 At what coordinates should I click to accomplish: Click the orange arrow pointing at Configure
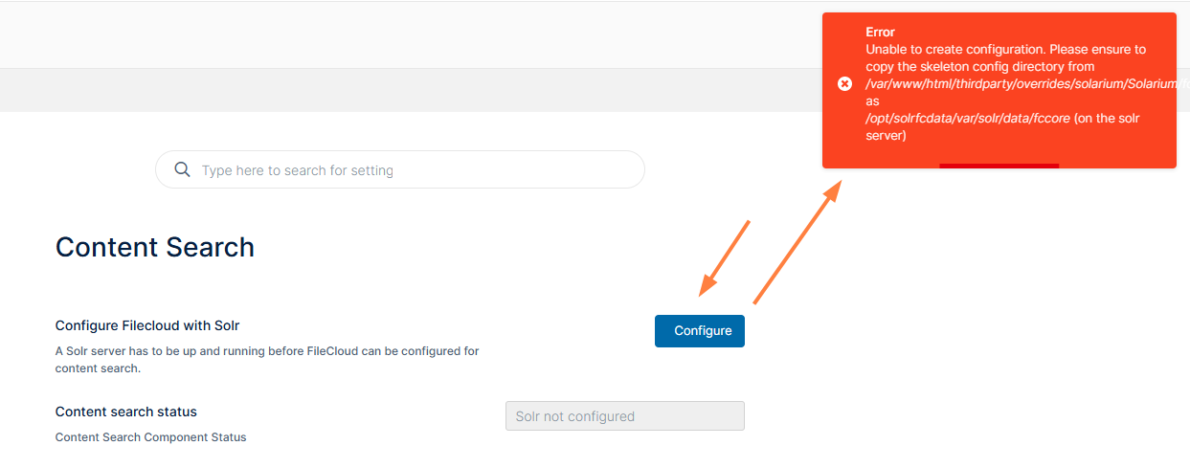[x=724, y=257]
